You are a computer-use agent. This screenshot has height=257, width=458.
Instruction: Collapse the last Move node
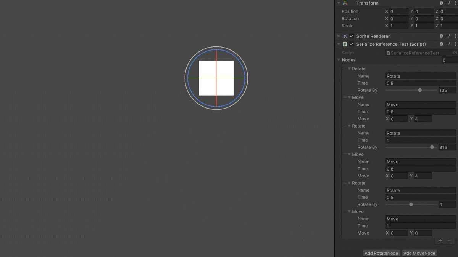pyautogui.click(x=349, y=212)
